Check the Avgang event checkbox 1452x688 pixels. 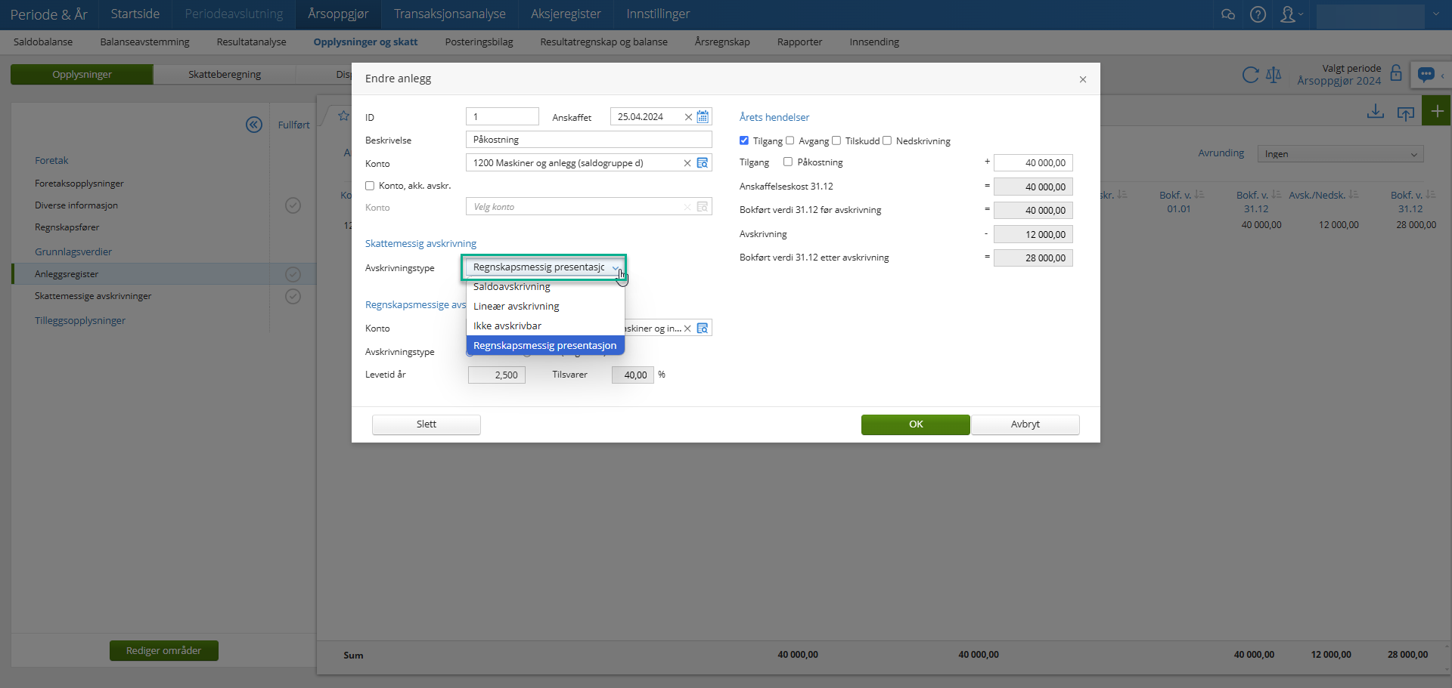coord(790,140)
